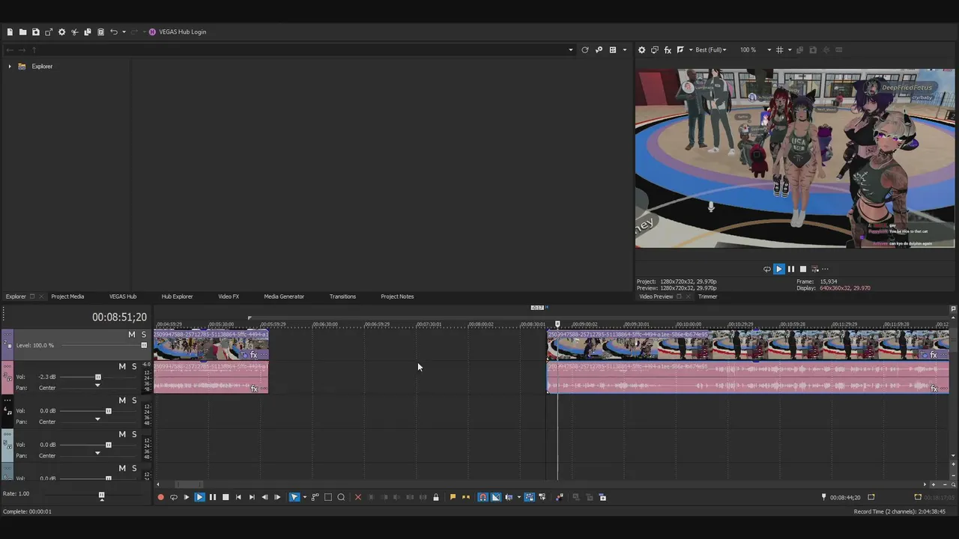Select the Envelope Edit tool
The height and width of the screenshot is (539, 959).
(315, 497)
